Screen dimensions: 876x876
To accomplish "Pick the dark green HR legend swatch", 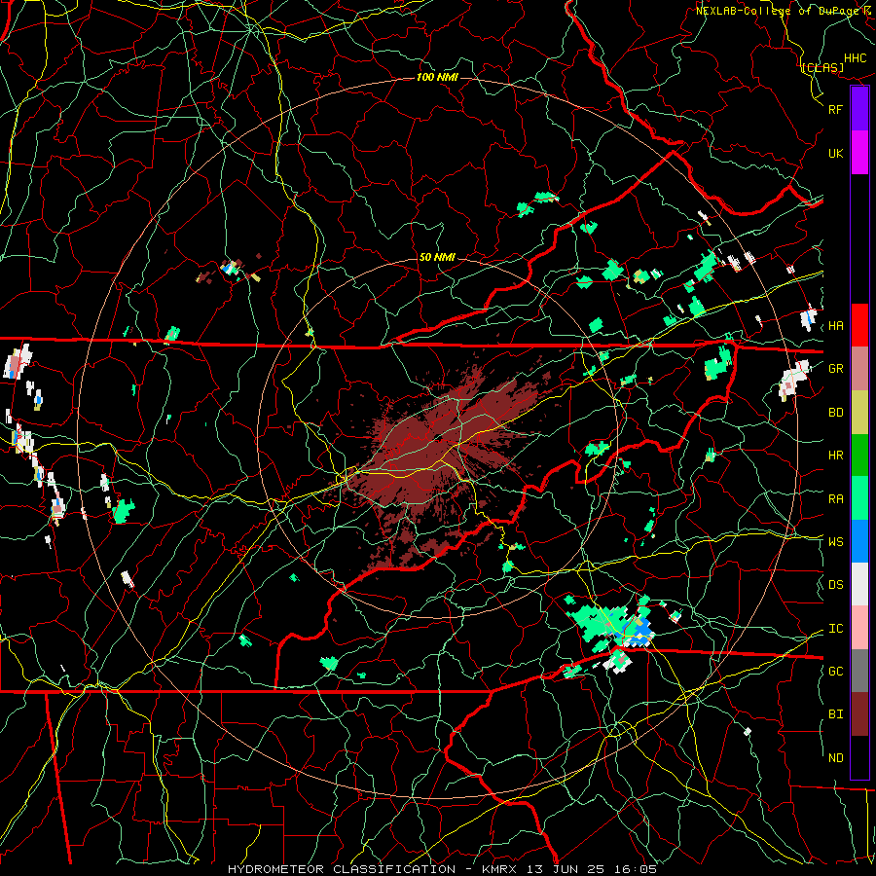I will coord(859,455).
